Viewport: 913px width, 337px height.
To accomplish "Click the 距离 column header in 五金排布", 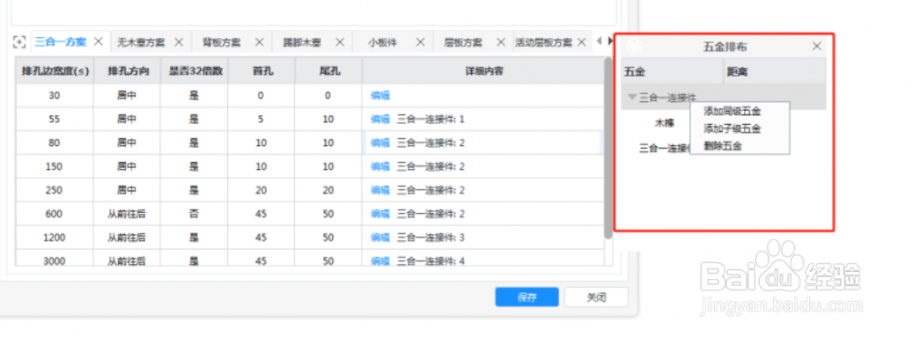I will pos(775,72).
